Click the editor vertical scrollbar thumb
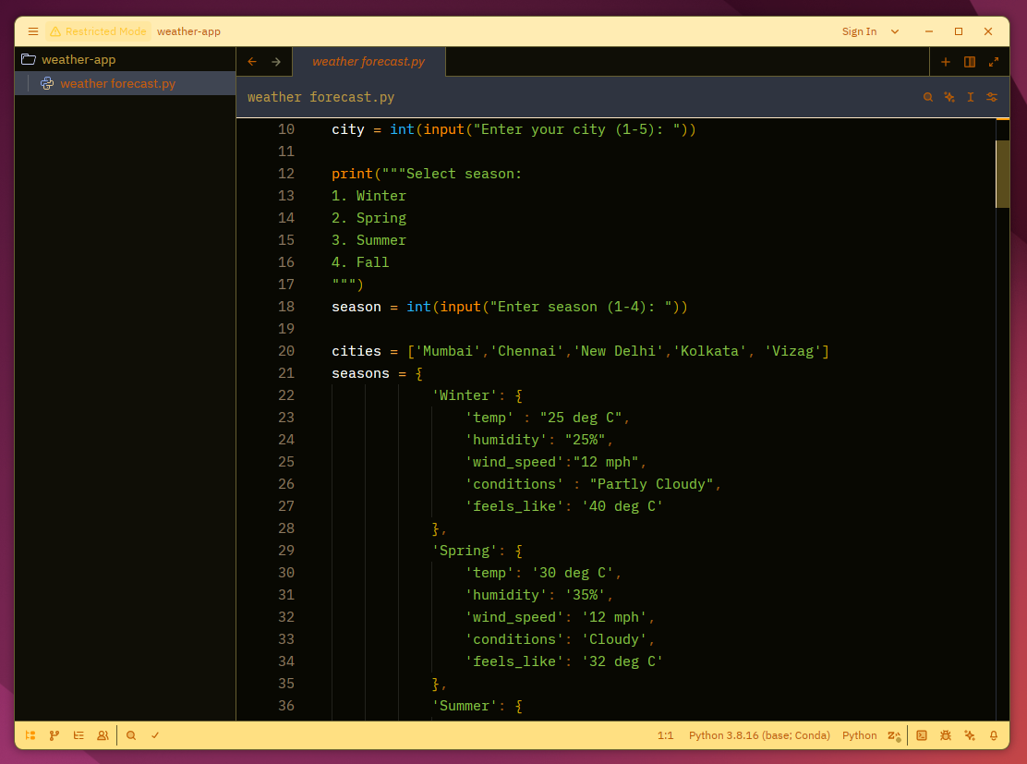The width and height of the screenshot is (1027, 764). point(1002,174)
